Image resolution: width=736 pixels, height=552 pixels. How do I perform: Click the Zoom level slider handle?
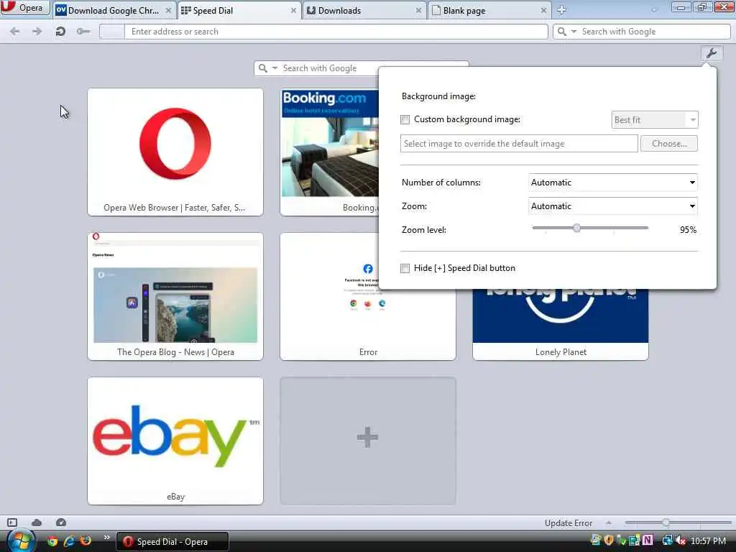(576, 228)
